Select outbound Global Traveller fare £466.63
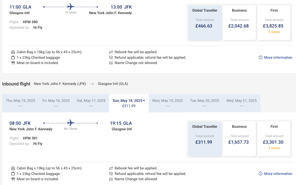The image size is (296, 185). click(x=205, y=23)
